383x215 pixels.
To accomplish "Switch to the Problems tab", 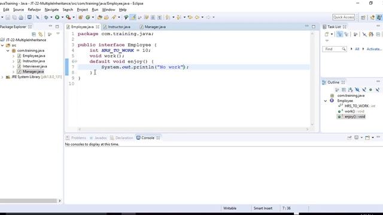I will [76, 138].
